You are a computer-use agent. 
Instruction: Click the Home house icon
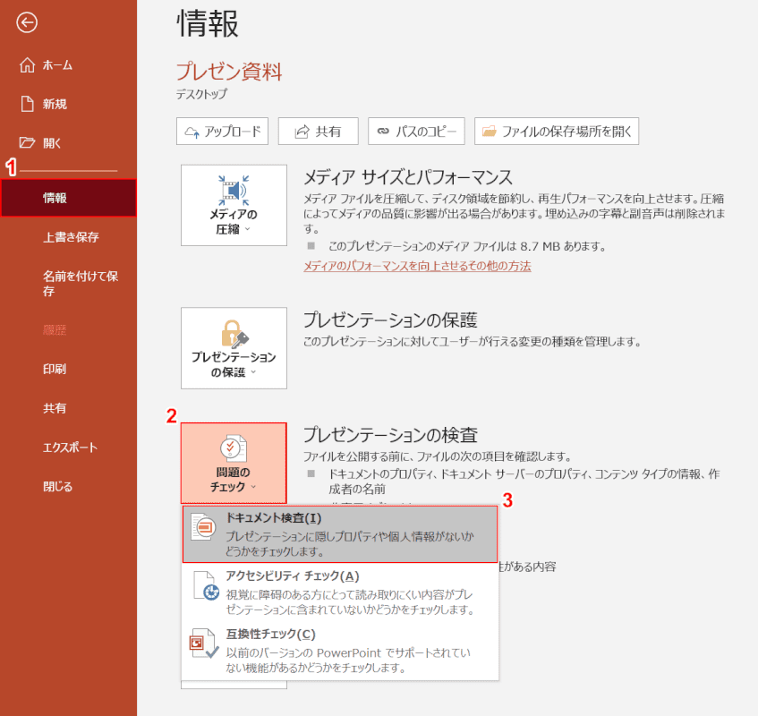(27, 64)
